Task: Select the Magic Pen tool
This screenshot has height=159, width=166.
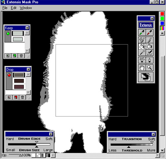Action: tap(142, 60)
